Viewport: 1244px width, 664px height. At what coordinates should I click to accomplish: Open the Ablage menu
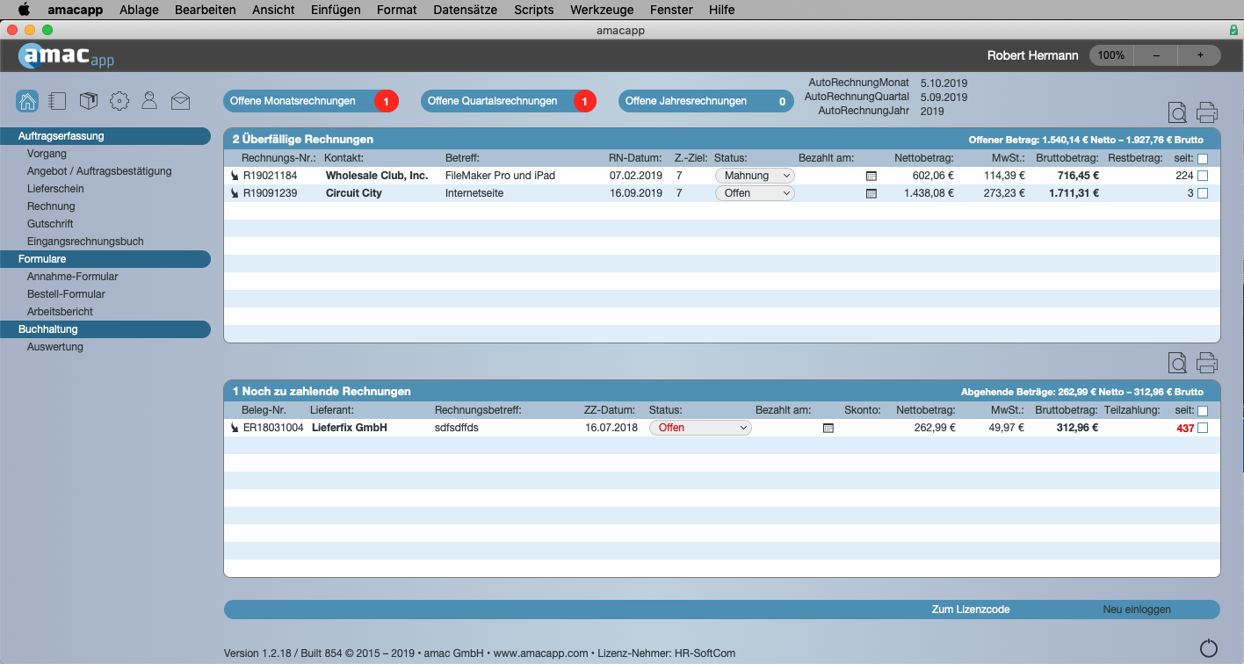139,10
